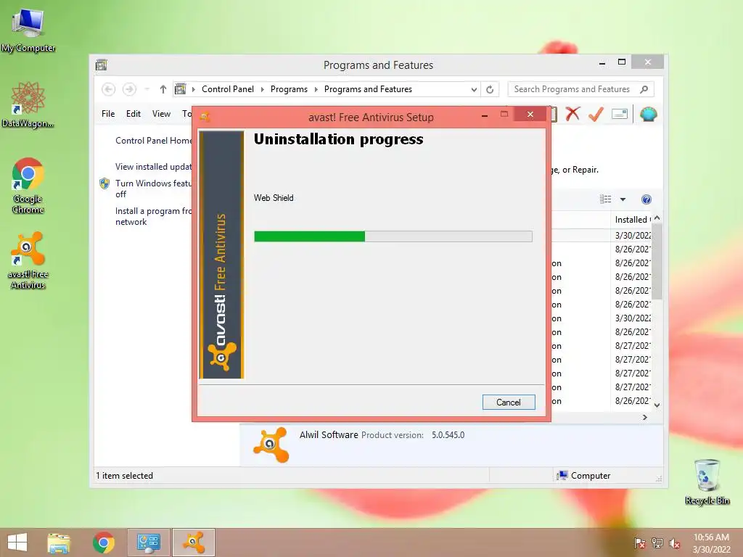Click the Back navigation arrow

[108, 89]
